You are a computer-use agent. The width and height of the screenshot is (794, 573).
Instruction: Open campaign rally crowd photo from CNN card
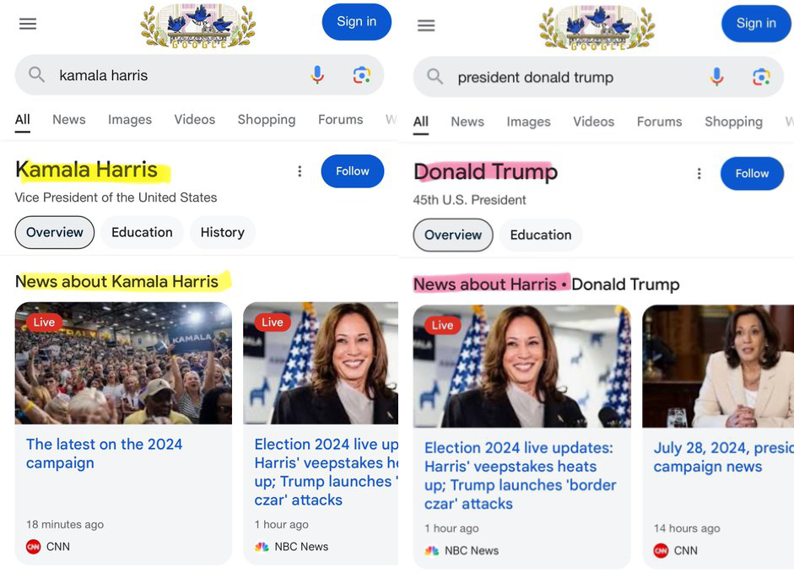pyautogui.click(x=123, y=363)
